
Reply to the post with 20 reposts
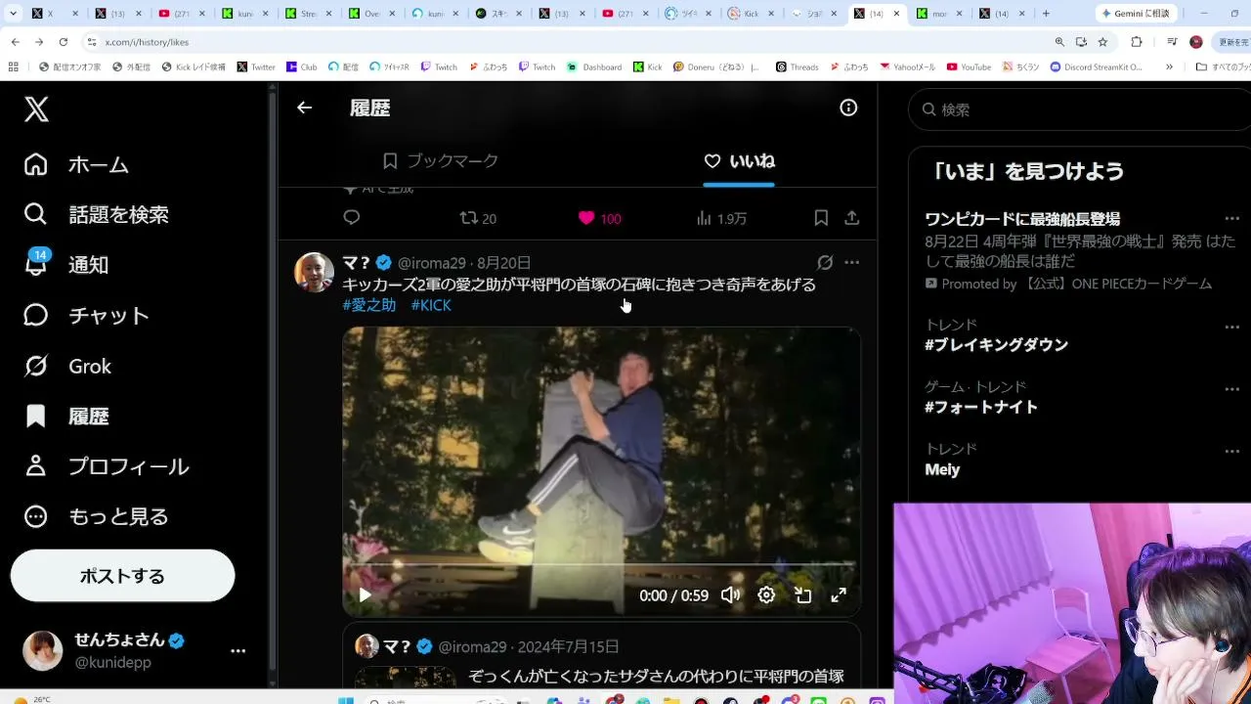coord(352,218)
